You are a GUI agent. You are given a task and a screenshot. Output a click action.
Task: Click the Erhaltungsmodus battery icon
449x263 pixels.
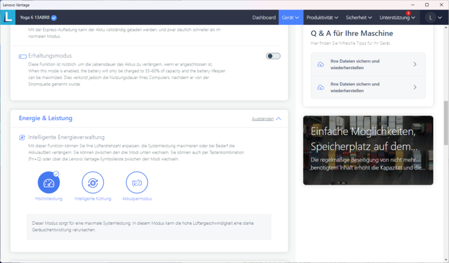(23, 56)
